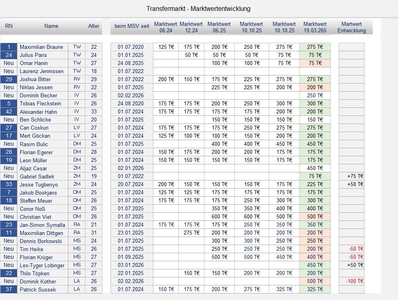399x300 pixels.
Task: Click jersey number 42 beside Alexander Hahn
Action: coord(8,112)
